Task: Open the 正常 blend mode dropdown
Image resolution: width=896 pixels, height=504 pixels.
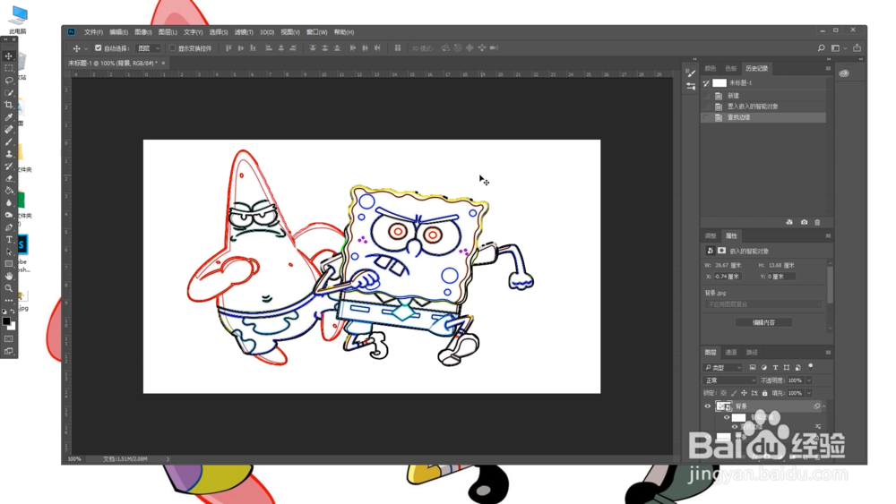Action: pyautogui.click(x=729, y=380)
